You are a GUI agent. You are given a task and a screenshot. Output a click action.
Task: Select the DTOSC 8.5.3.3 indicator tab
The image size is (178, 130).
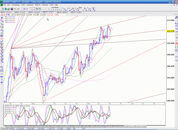point(135,126)
